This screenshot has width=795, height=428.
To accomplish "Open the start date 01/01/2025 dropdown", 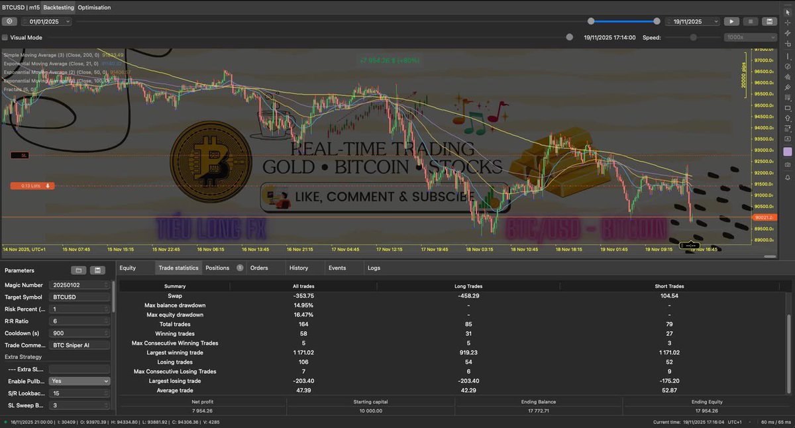I will (x=46, y=21).
